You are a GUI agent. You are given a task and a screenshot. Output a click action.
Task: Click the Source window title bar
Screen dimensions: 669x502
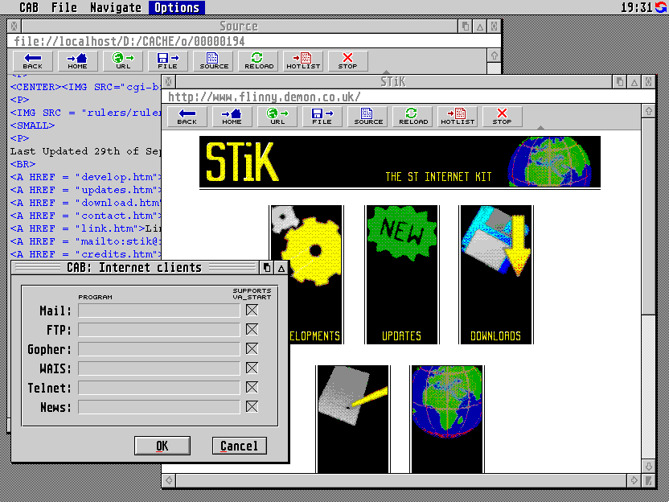(x=240, y=26)
